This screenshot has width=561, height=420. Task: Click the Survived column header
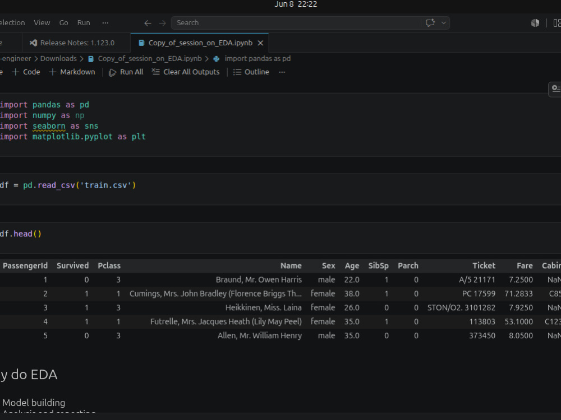tap(72, 265)
